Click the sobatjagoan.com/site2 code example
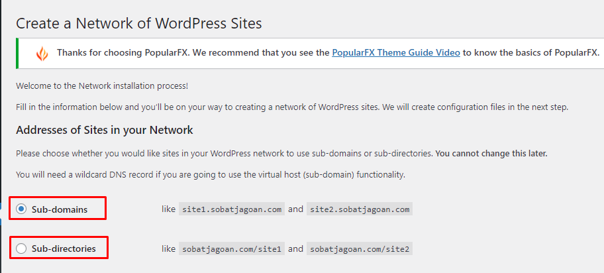 click(360, 249)
